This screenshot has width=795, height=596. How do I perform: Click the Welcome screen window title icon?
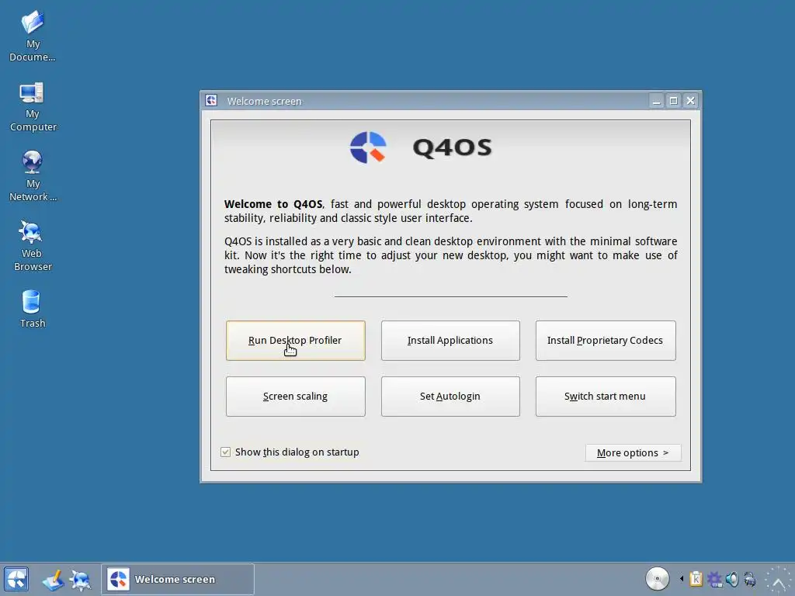[x=211, y=100]
